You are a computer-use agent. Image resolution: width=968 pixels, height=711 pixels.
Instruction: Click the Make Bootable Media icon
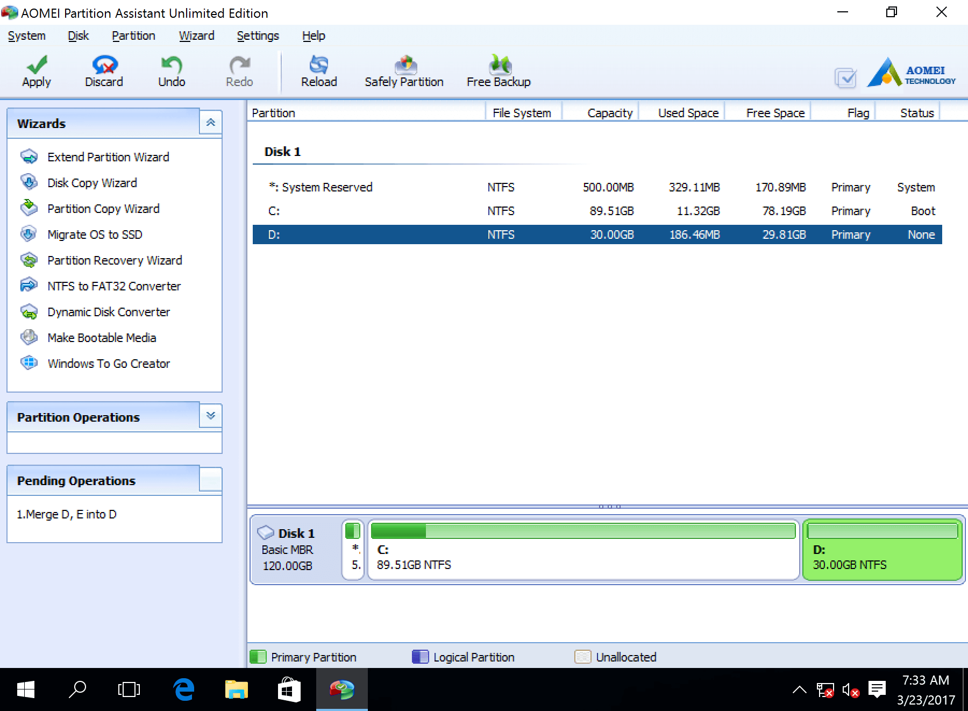[x=29, y=337]
